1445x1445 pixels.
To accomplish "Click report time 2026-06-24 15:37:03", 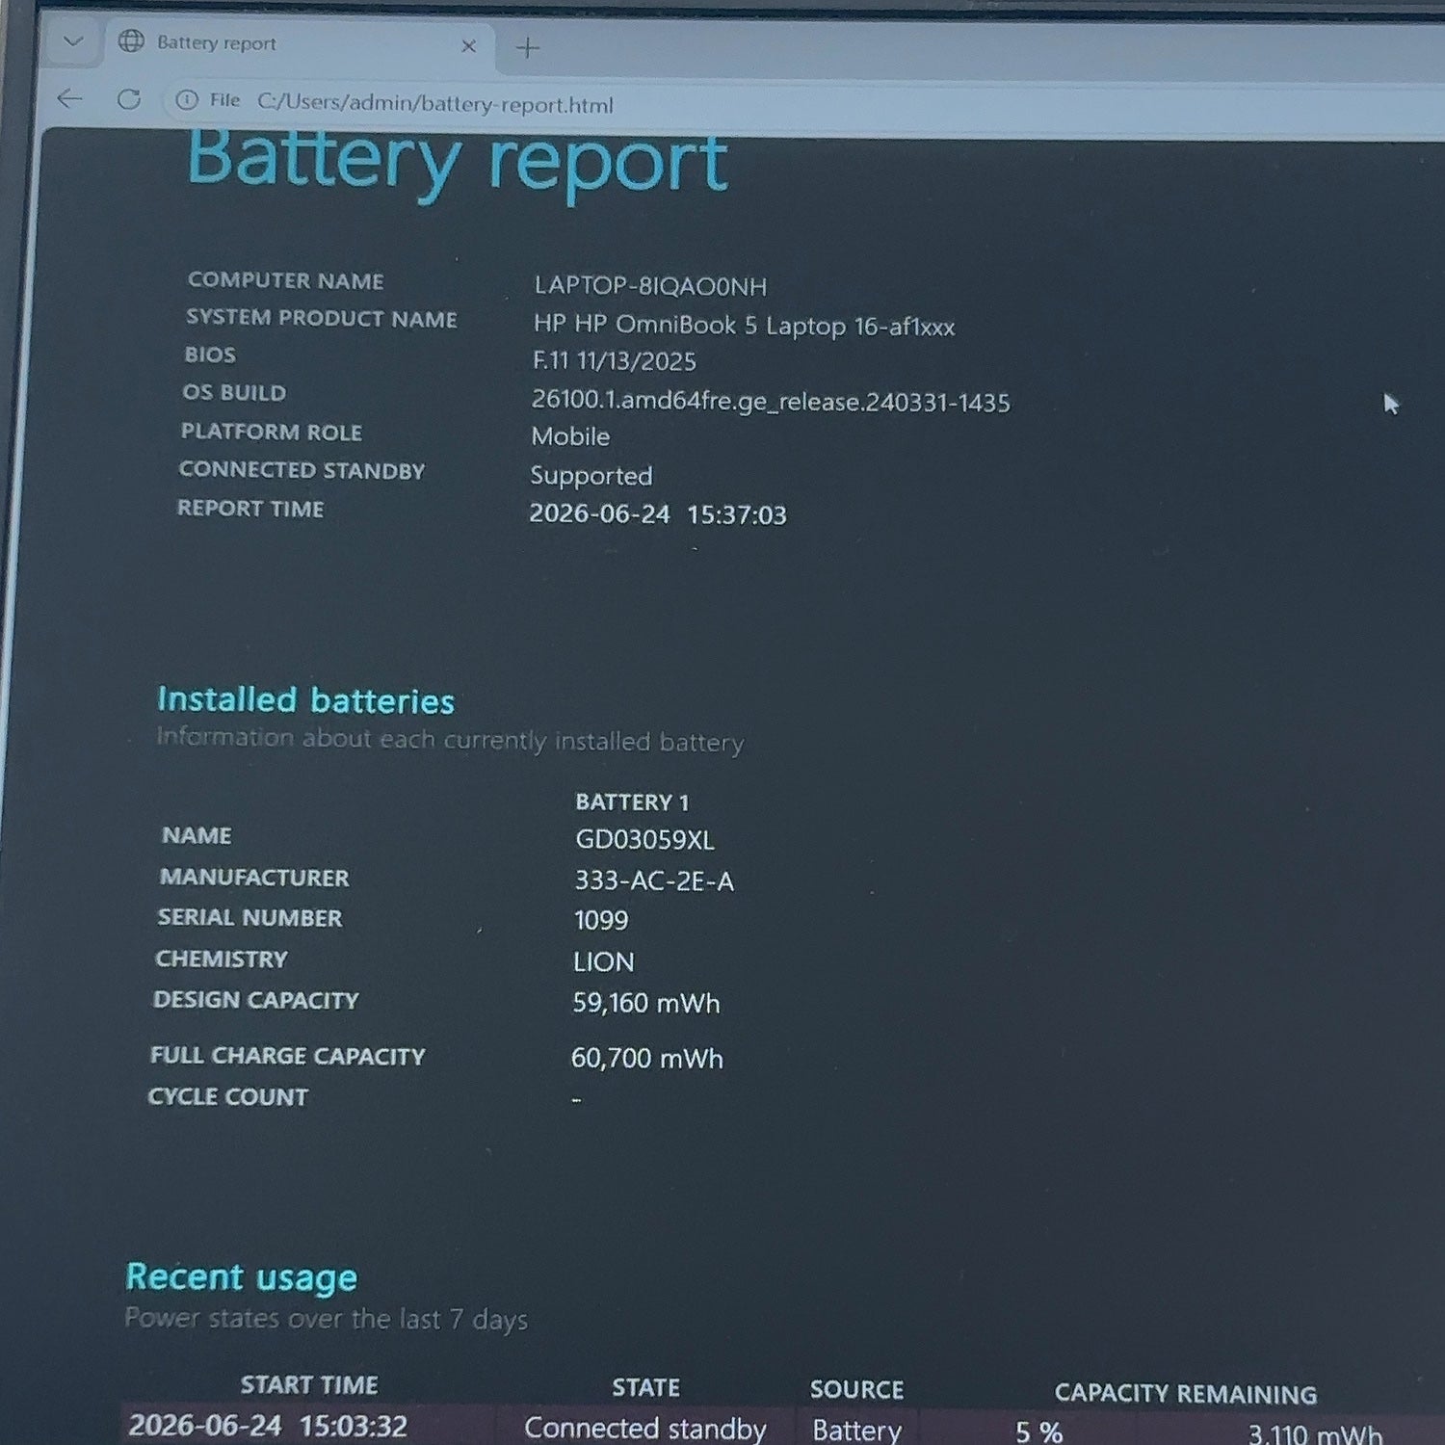I will (658, 513).
